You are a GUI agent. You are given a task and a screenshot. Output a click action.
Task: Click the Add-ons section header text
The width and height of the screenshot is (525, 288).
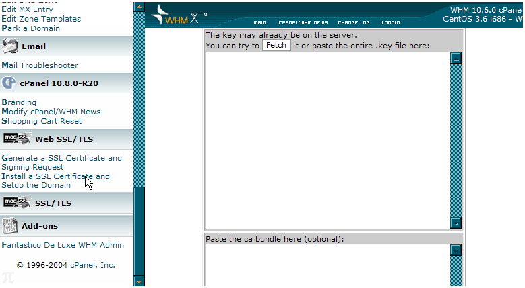click(x=40, y=226)
